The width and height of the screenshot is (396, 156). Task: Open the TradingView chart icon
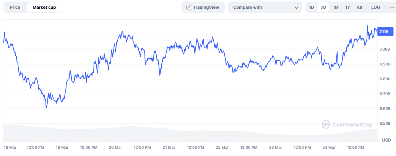pos(188,7)
